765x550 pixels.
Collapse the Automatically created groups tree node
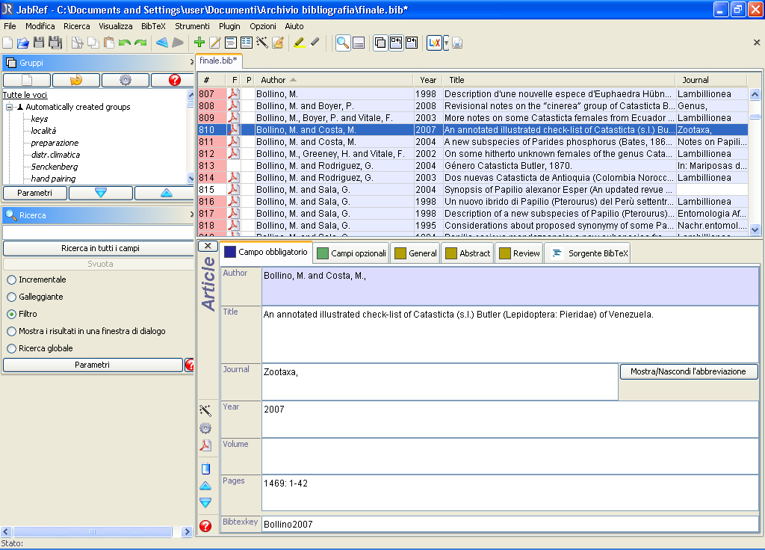(10, 107)
